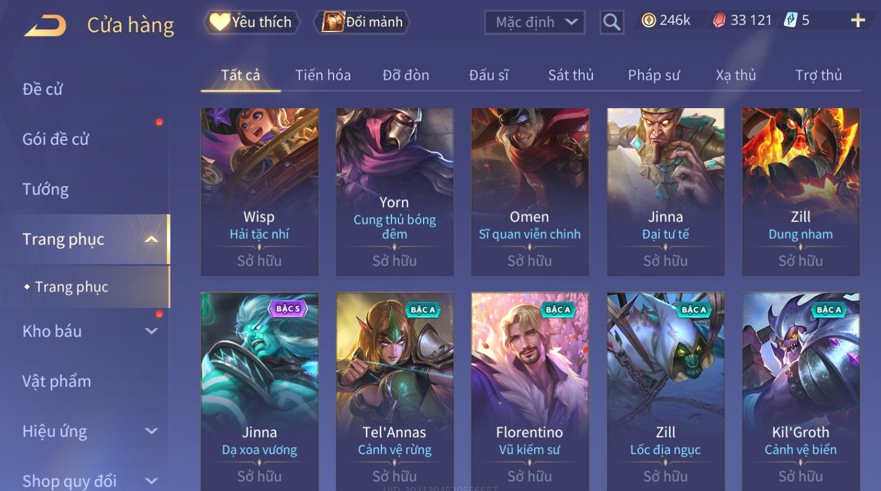Click the gold coin 246k icon

point(648,20)
